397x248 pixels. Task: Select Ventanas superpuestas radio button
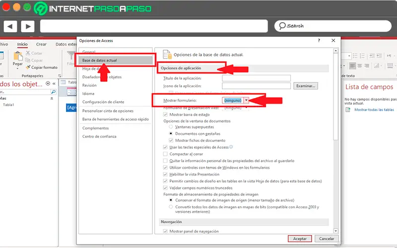pyautogui.click(x=171, y=127)
